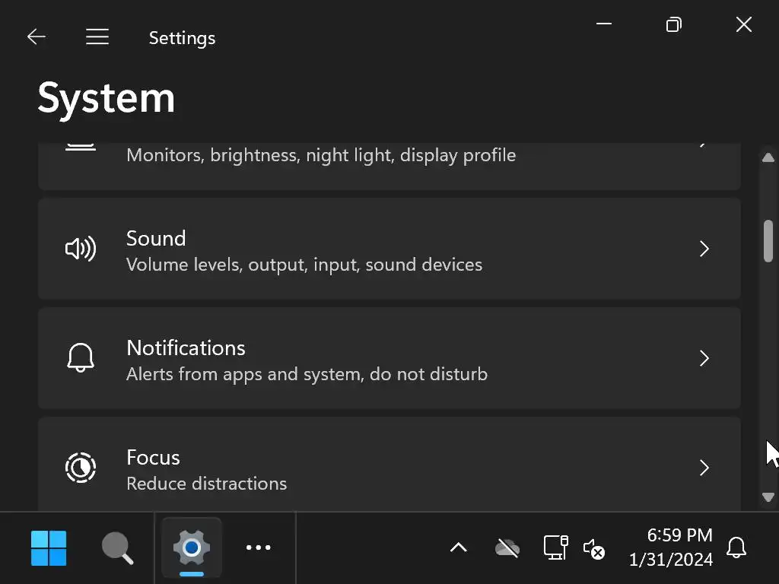Expand Focus settings chevron
Image resolution: width=779 pixels, height=584 pixels.
coord(704,468)
